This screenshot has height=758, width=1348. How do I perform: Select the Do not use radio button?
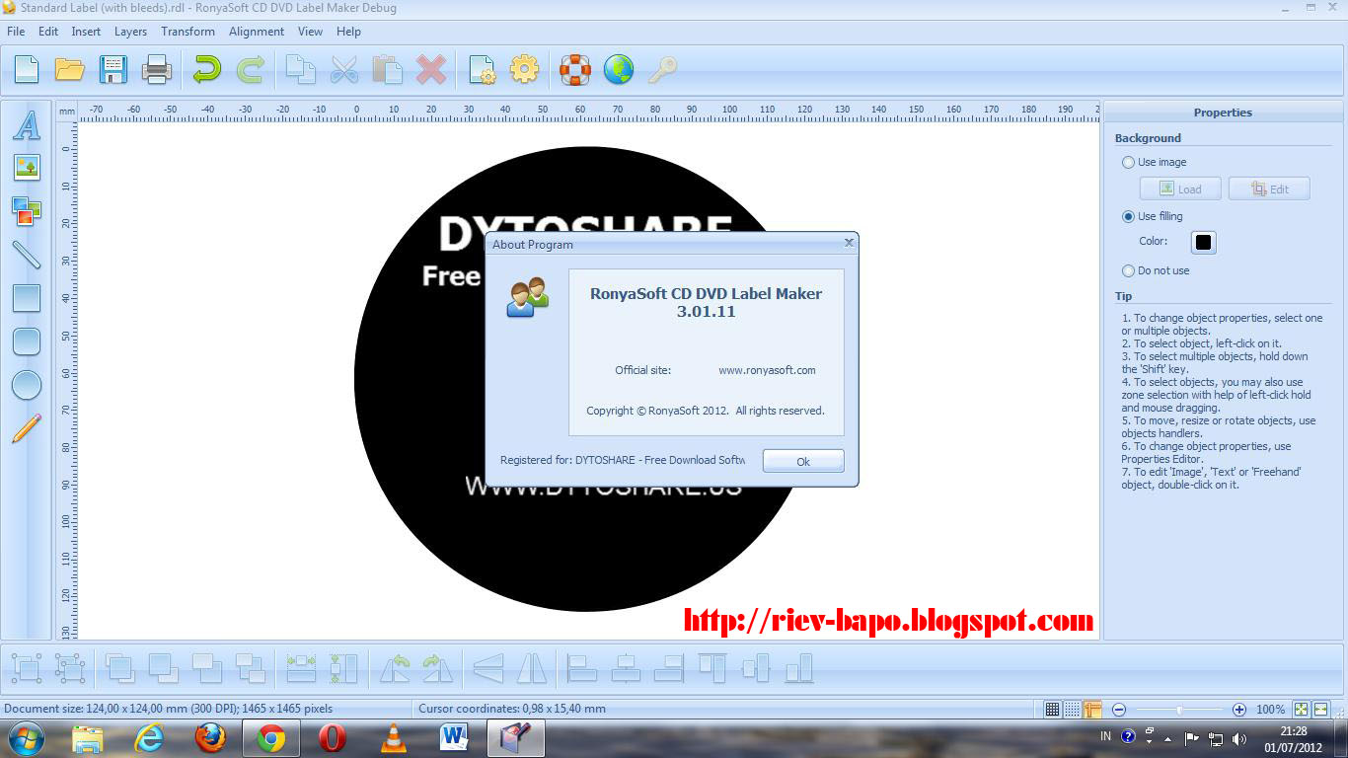point(1128,270)
